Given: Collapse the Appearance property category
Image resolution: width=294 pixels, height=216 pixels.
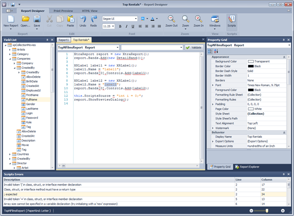Looking at the screenshot, I should [x=284, y=57].
